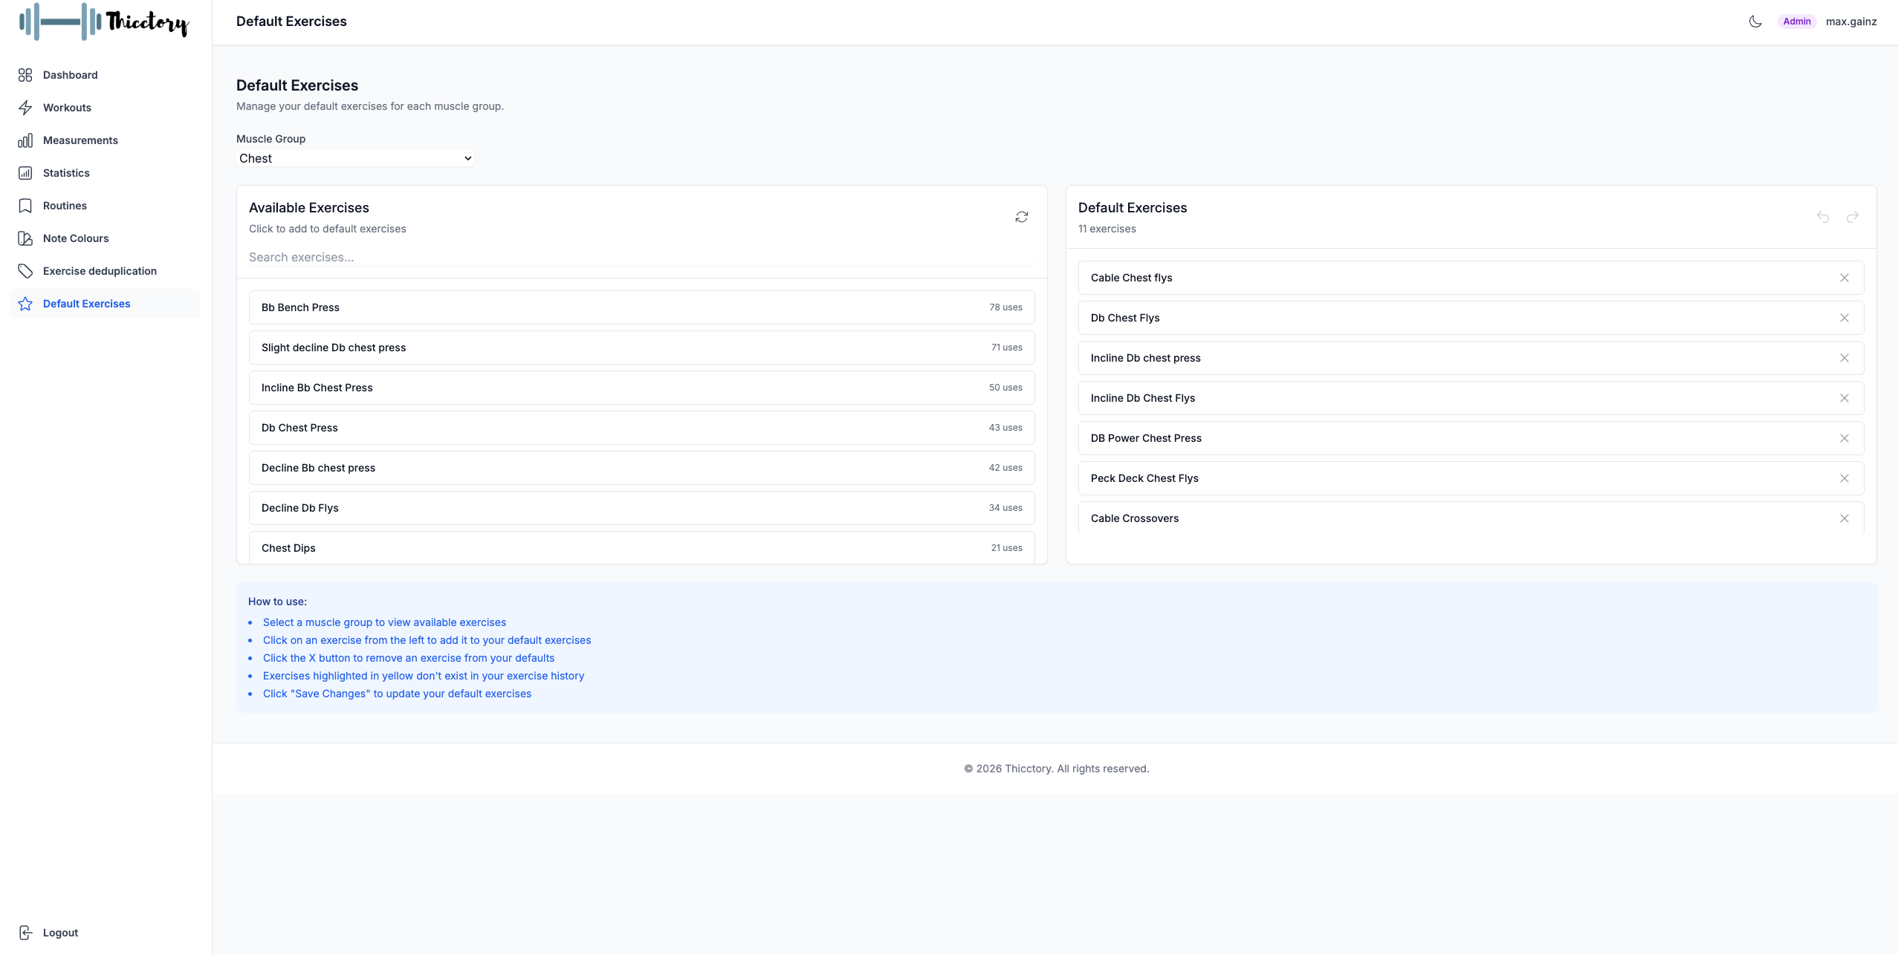Remove Incline Db chest press exercise
The width and height of the screenshot is (1898, 955).
pyautogui.click(x=1844, y=358)
